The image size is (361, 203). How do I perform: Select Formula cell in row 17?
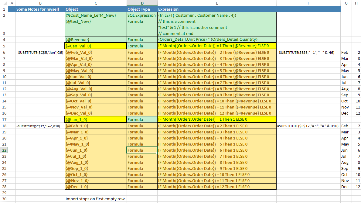[142, 120]
